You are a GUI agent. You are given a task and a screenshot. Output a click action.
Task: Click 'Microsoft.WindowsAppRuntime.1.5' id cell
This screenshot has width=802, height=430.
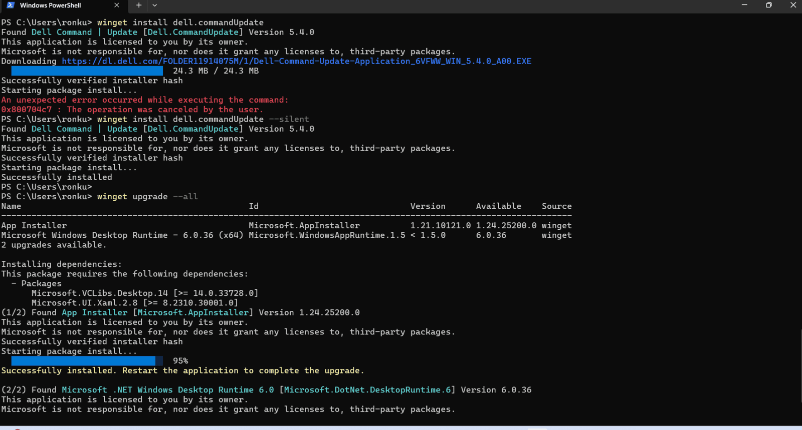click(327, 235)
